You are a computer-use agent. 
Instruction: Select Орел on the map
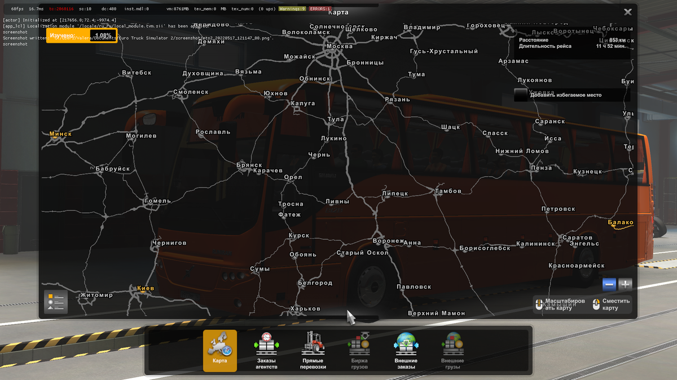[293, 177]
